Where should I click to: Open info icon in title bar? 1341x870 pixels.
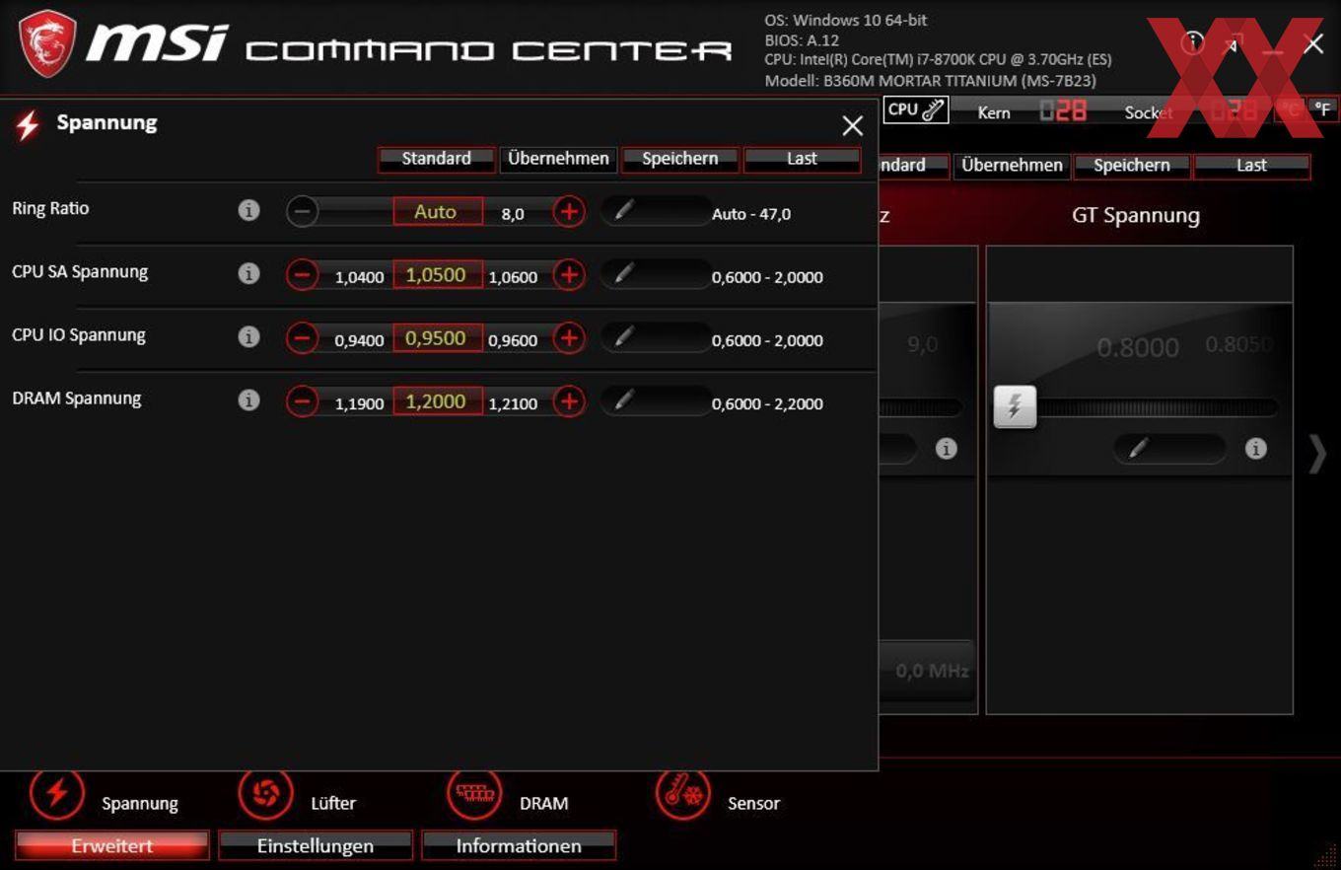[x=1193, y=42]
